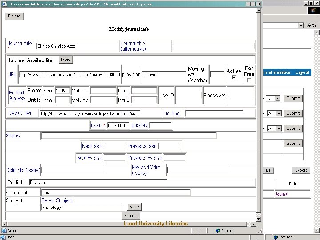Image resolution: width=320 pixels, height=240 pixels.
Task: Click the Export button in background window
Action: [301, 170]
